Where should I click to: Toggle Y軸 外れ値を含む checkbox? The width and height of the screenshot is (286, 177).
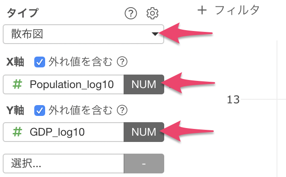point(40,111)
